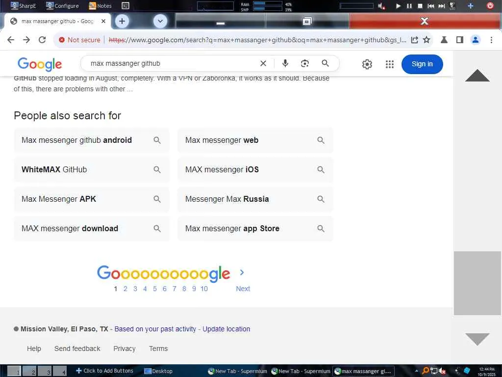Click 'Based on your past activity' link
502x377 pixels.
[x=155, y=329]
